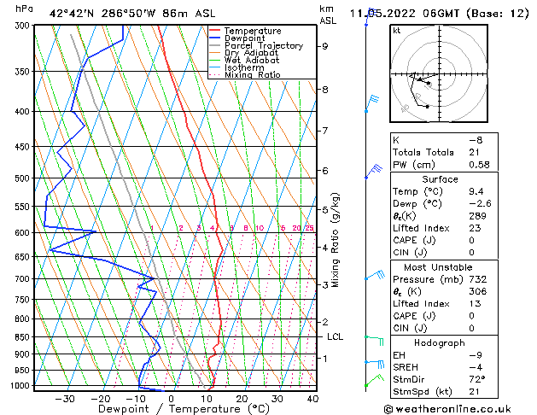Click the 700 hPa pressure axis label
This screenshot has width=537, height=415.
pos(24,279)
